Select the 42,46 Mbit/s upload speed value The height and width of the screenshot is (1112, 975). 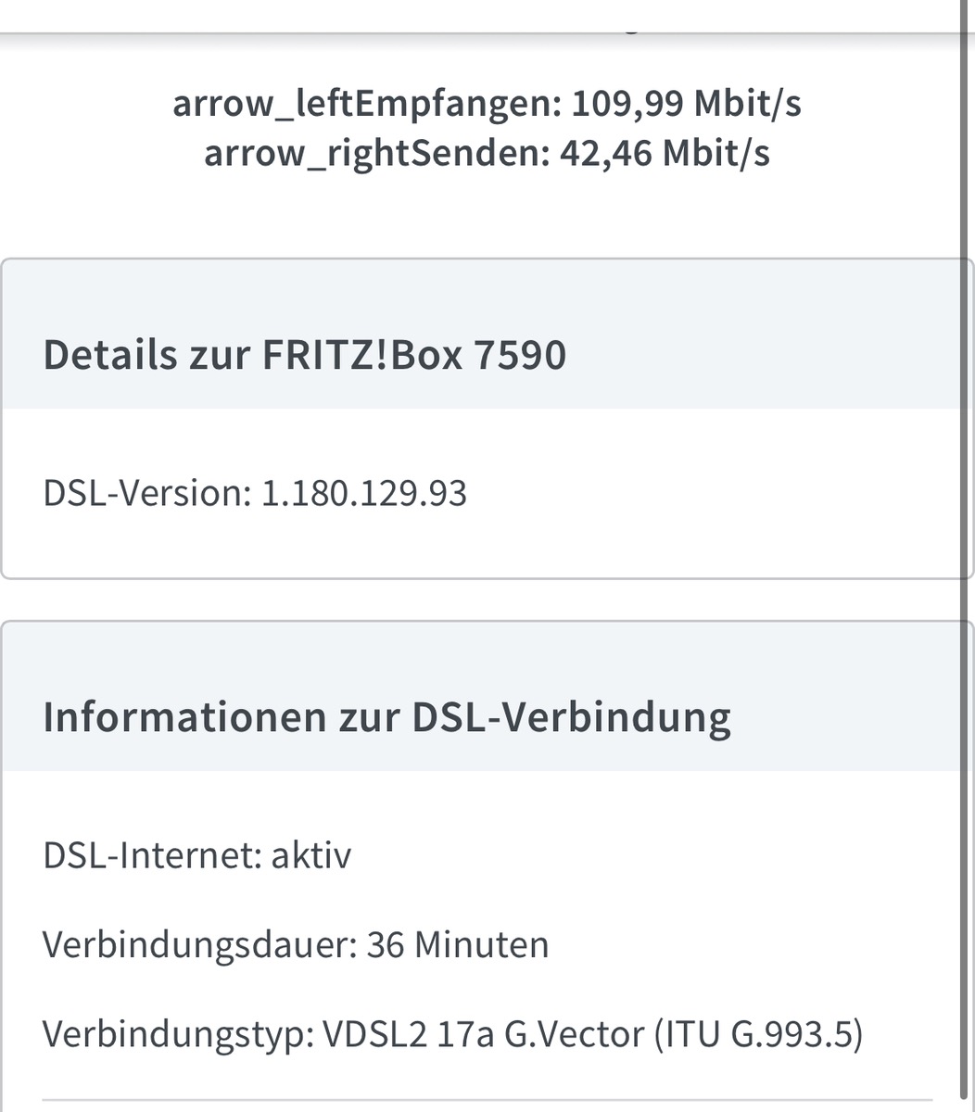point(664,153)
